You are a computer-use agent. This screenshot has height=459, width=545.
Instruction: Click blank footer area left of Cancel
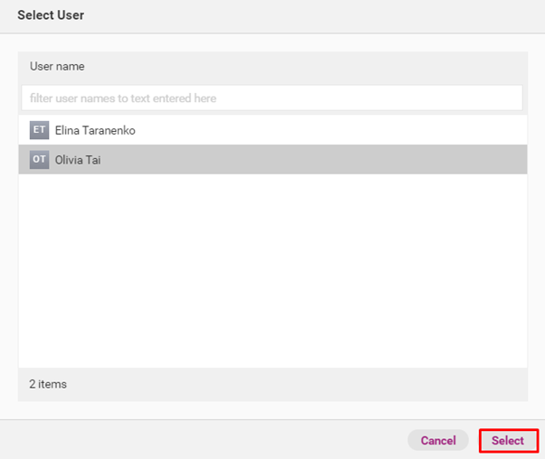point(199,440)
